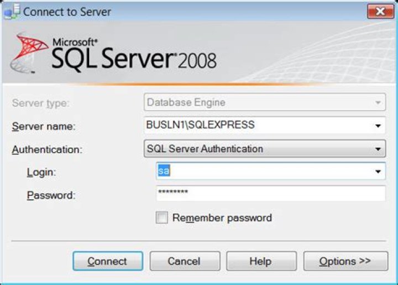Open the Login dropdown arrow
Image resolution: width=398 pixels, height=285 pixels.
tap(378, 172)
